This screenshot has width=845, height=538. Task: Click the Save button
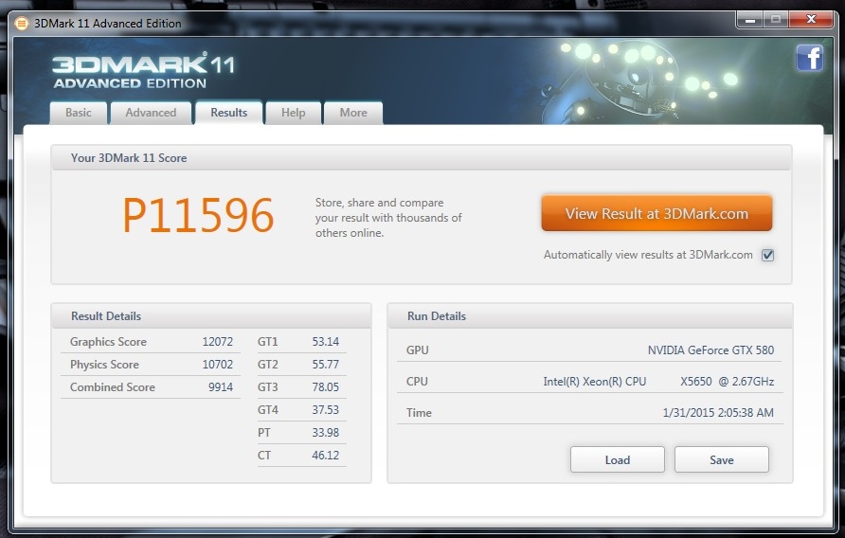pyautogui.click(x=722, y=459)
